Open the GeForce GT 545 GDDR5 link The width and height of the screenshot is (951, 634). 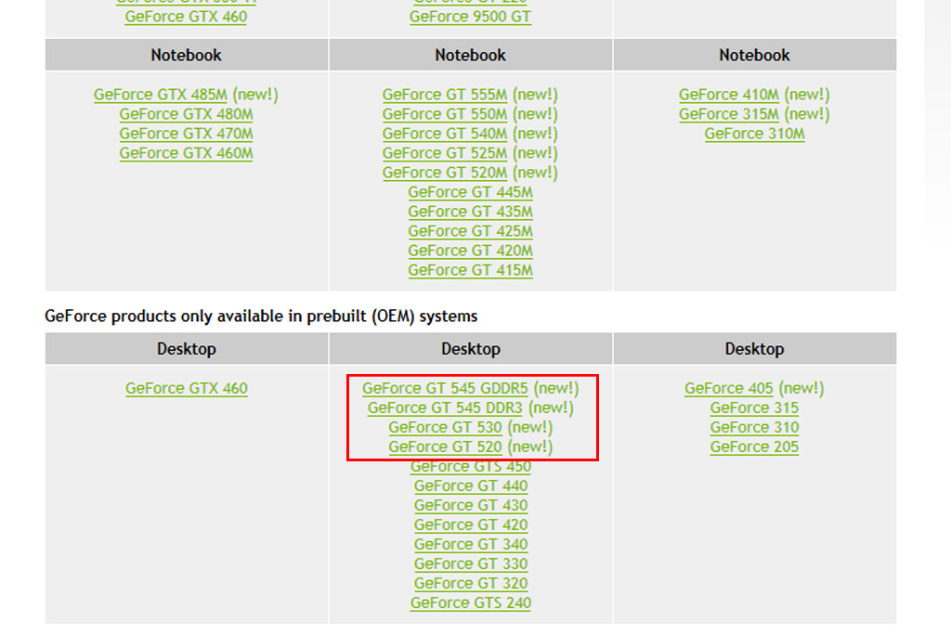tap(445, 389)
